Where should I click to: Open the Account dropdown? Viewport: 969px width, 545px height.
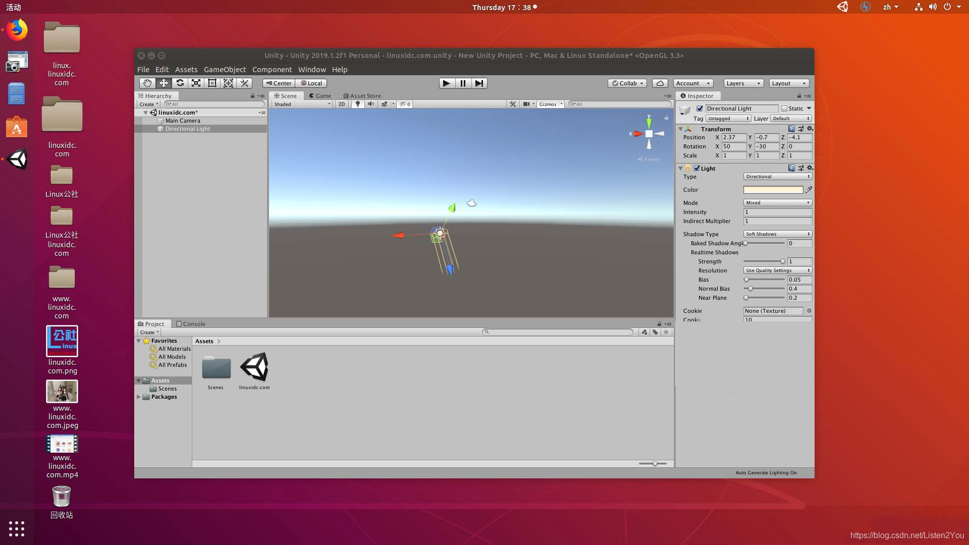(x=693, y=83)
